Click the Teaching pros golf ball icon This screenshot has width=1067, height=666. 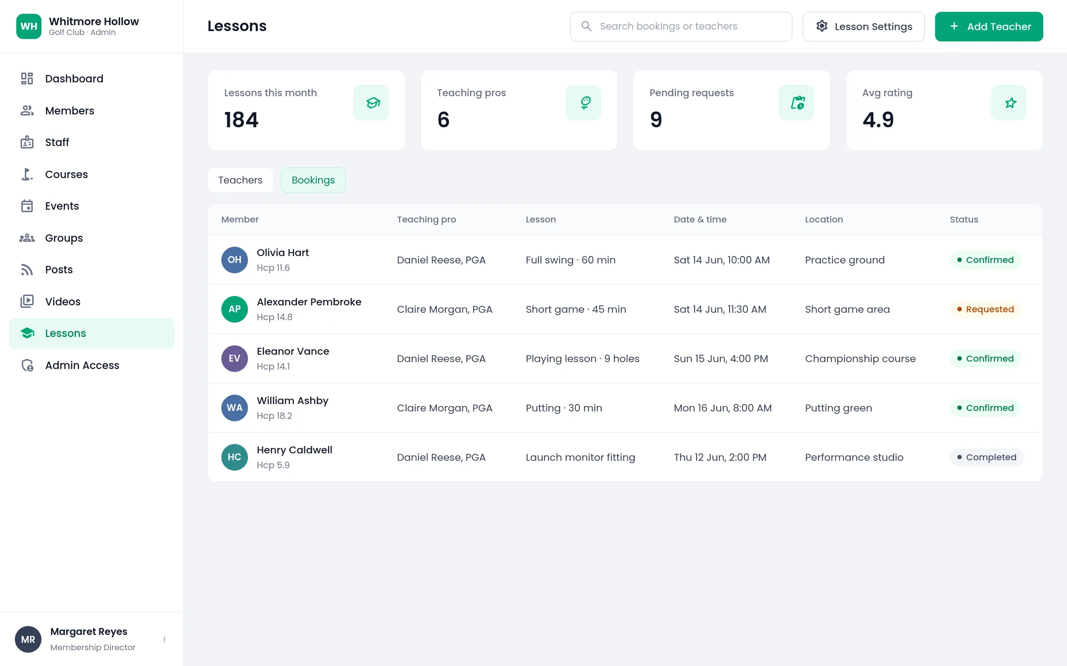pos(583,103)
